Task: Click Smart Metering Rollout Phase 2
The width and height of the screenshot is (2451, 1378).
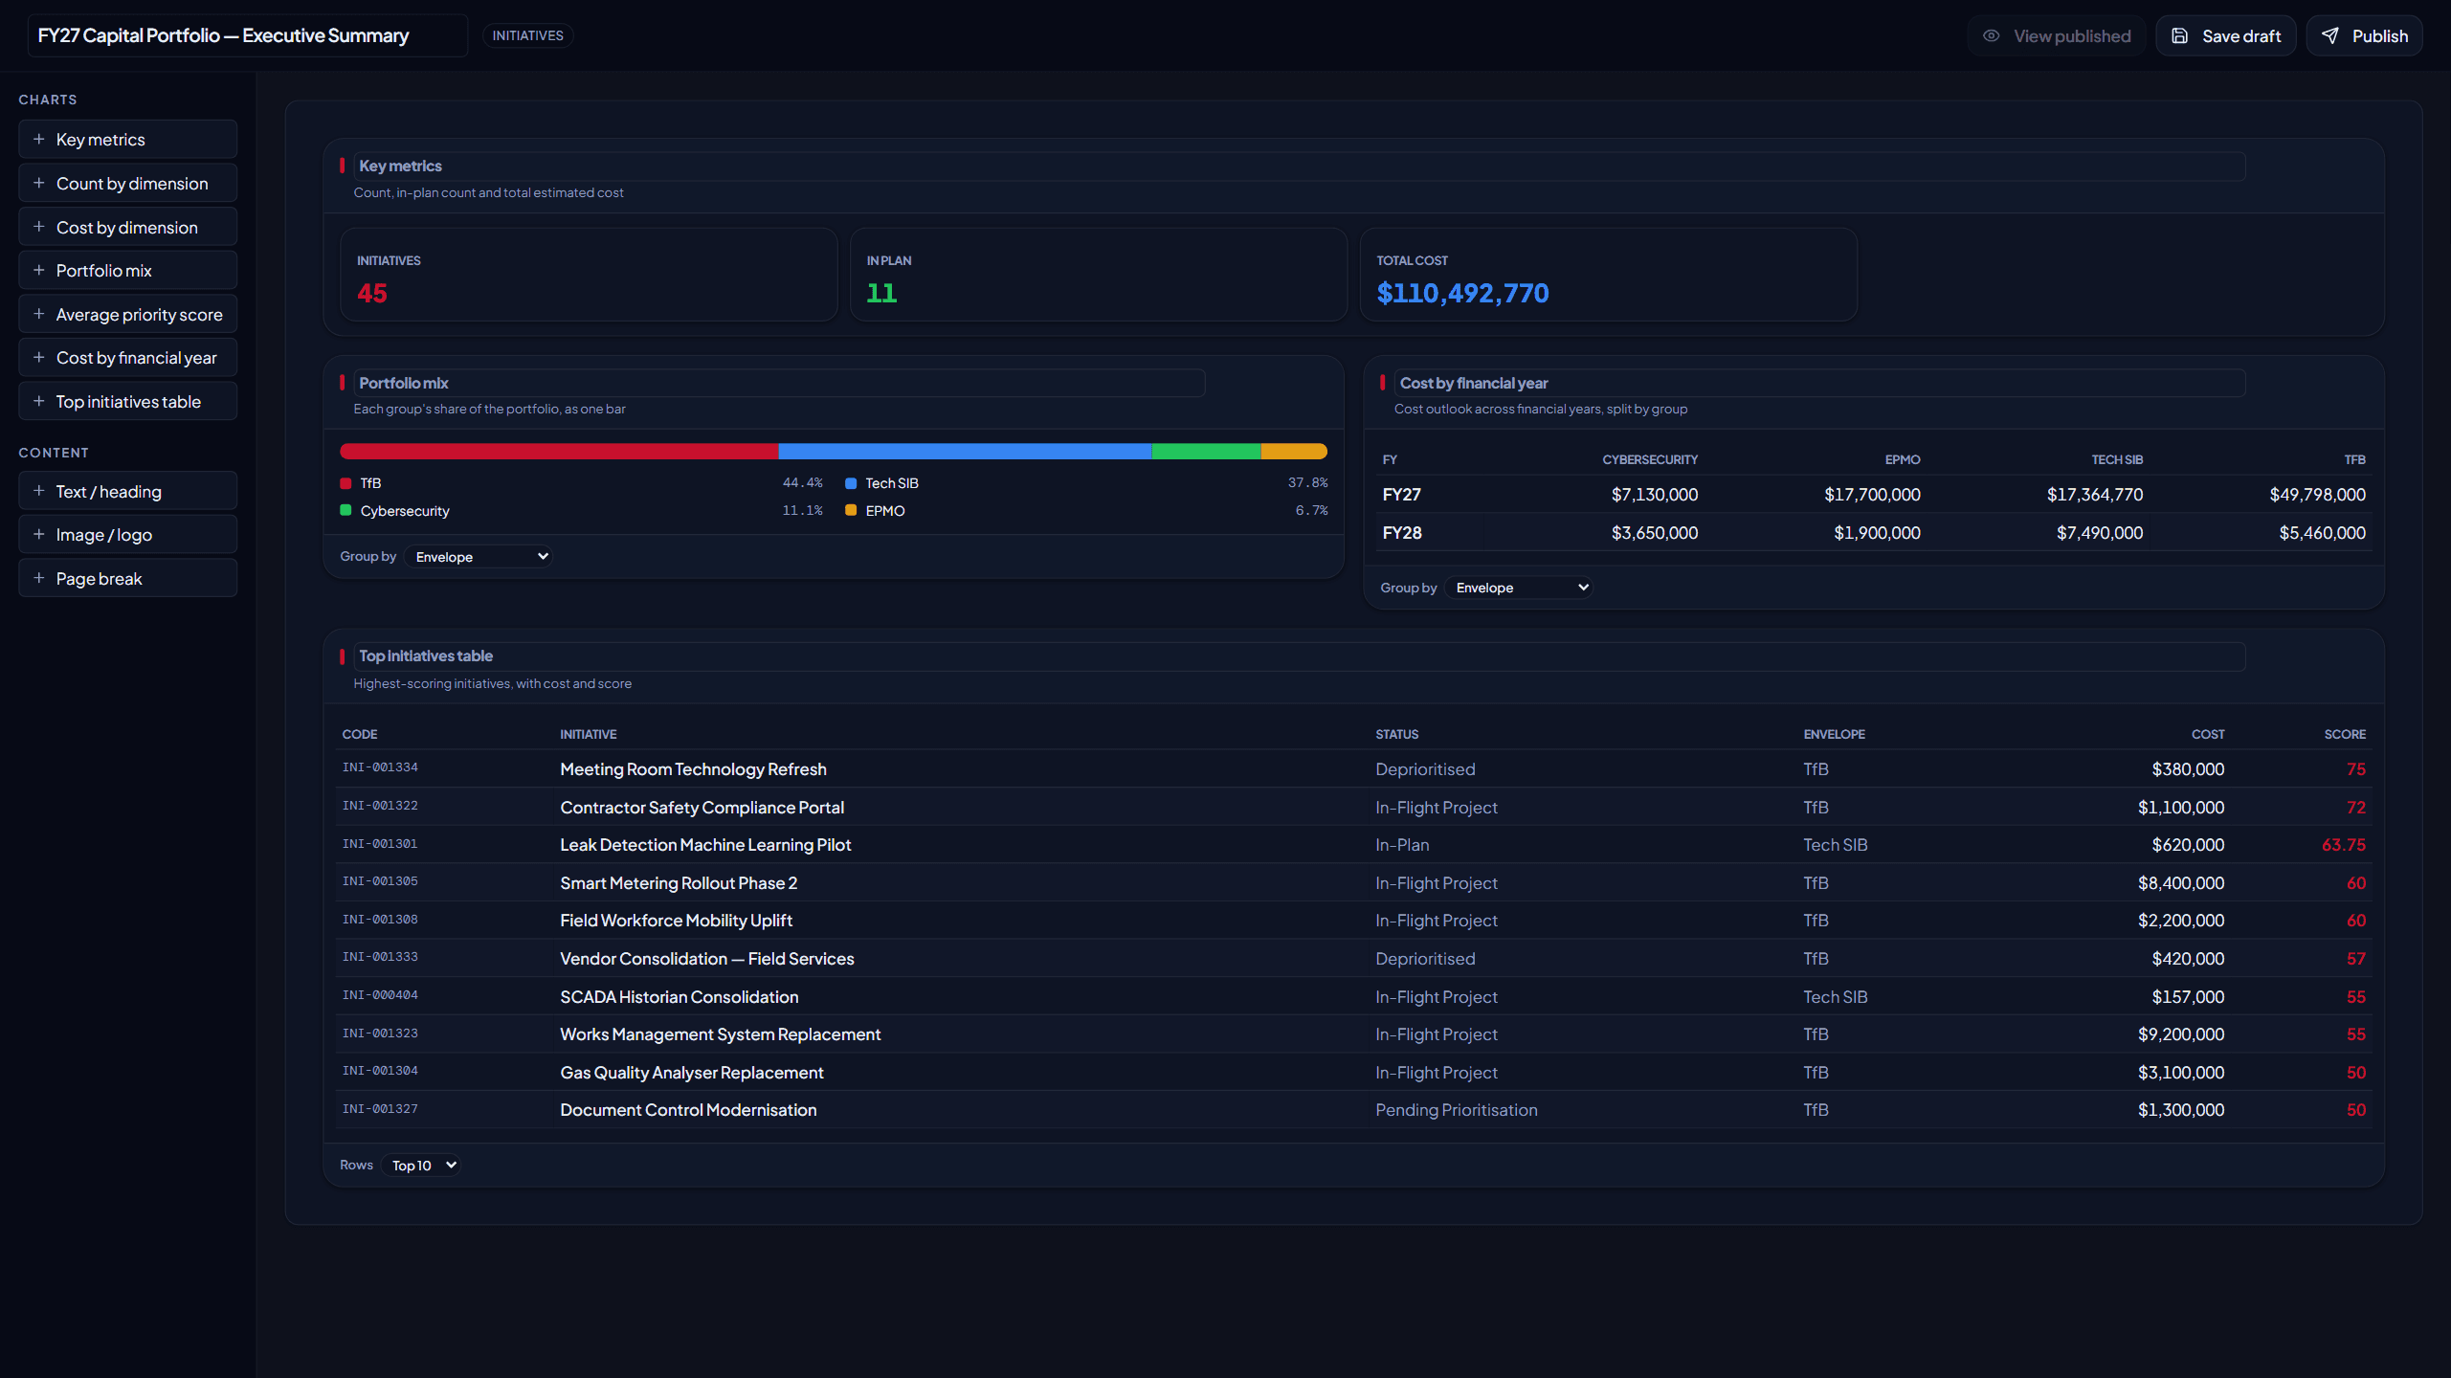Action: tap(679, 883)
